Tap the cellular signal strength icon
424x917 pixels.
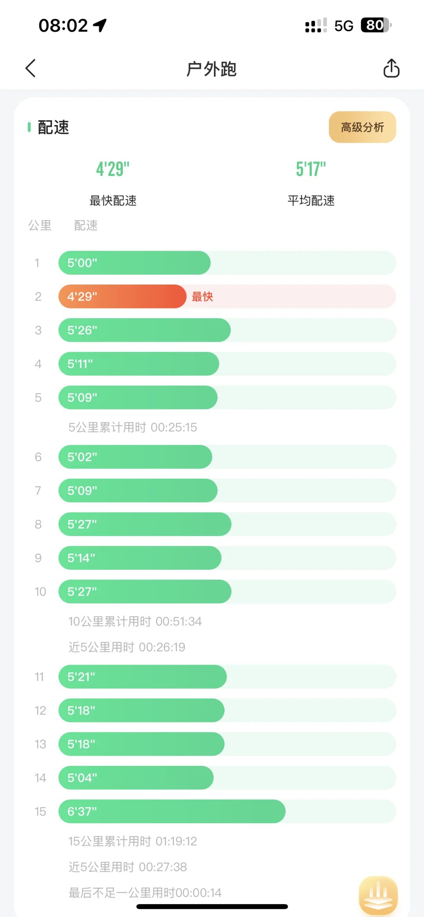tap(316, 26)
